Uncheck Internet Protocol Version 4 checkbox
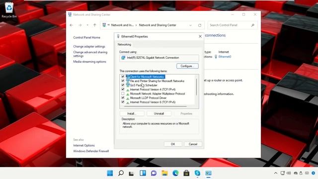Screen dimensions: 318x179 (123, 89)
